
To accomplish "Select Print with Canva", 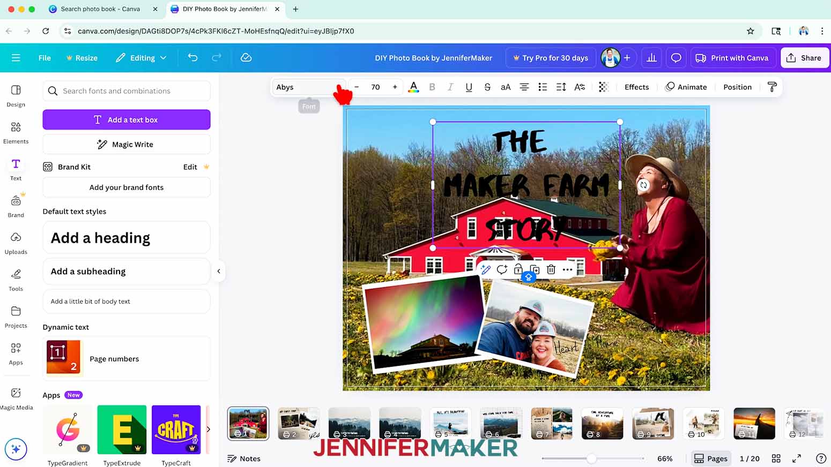I will (x=732, y=58).
